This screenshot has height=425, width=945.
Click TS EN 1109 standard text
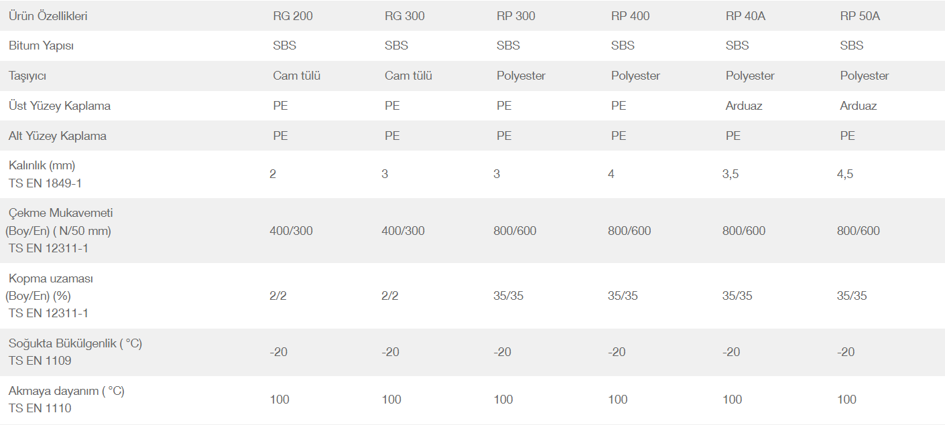pos(40,361)
